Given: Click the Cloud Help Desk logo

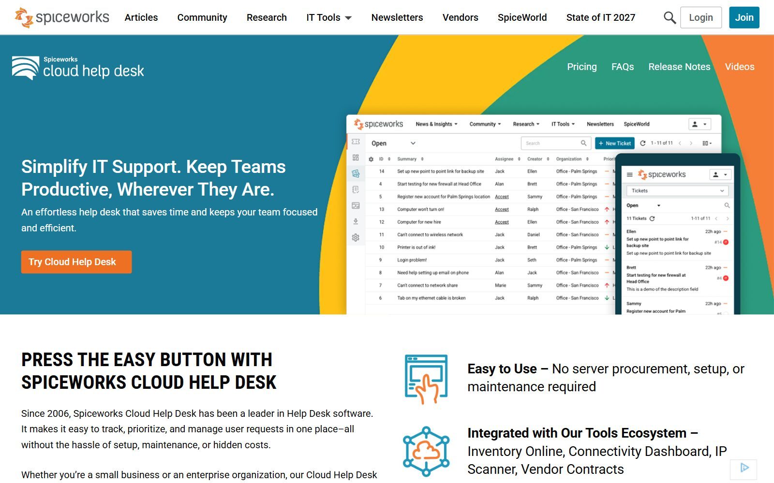Looking at the screenshot, I should tap(78, 68).
